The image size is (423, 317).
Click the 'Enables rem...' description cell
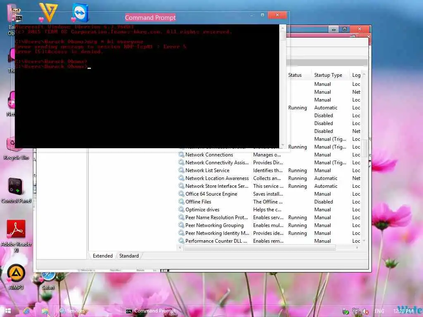coord(268,241)
